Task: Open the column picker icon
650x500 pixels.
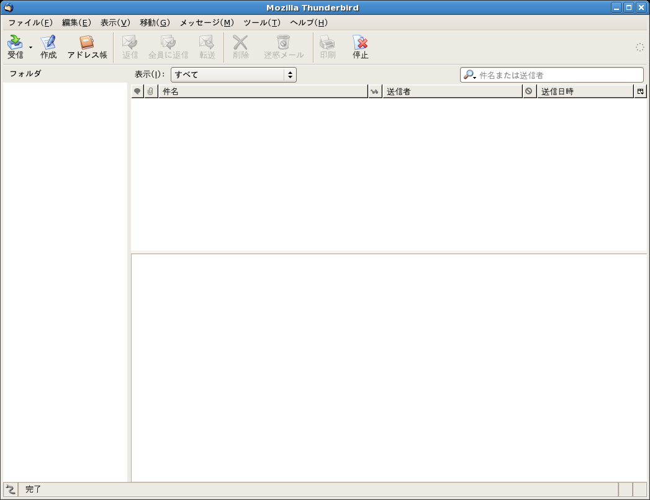Action: click(x=641, y=91)
